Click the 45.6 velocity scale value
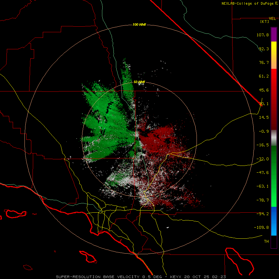 pos(264,90)
